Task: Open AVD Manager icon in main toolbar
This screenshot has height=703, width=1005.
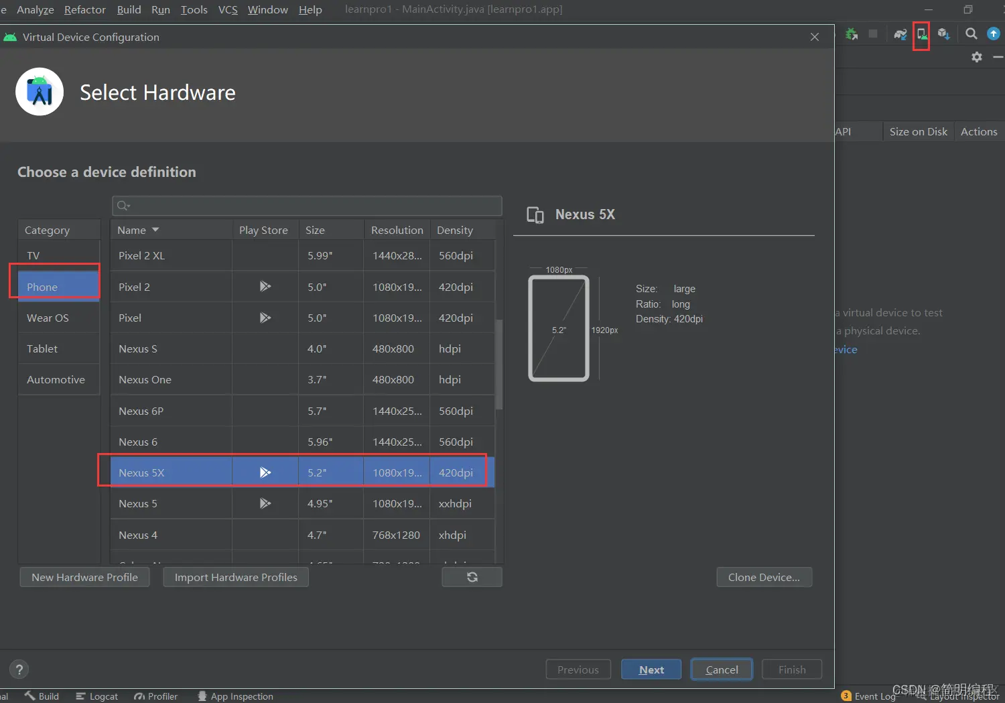Action: pos(922,34)
